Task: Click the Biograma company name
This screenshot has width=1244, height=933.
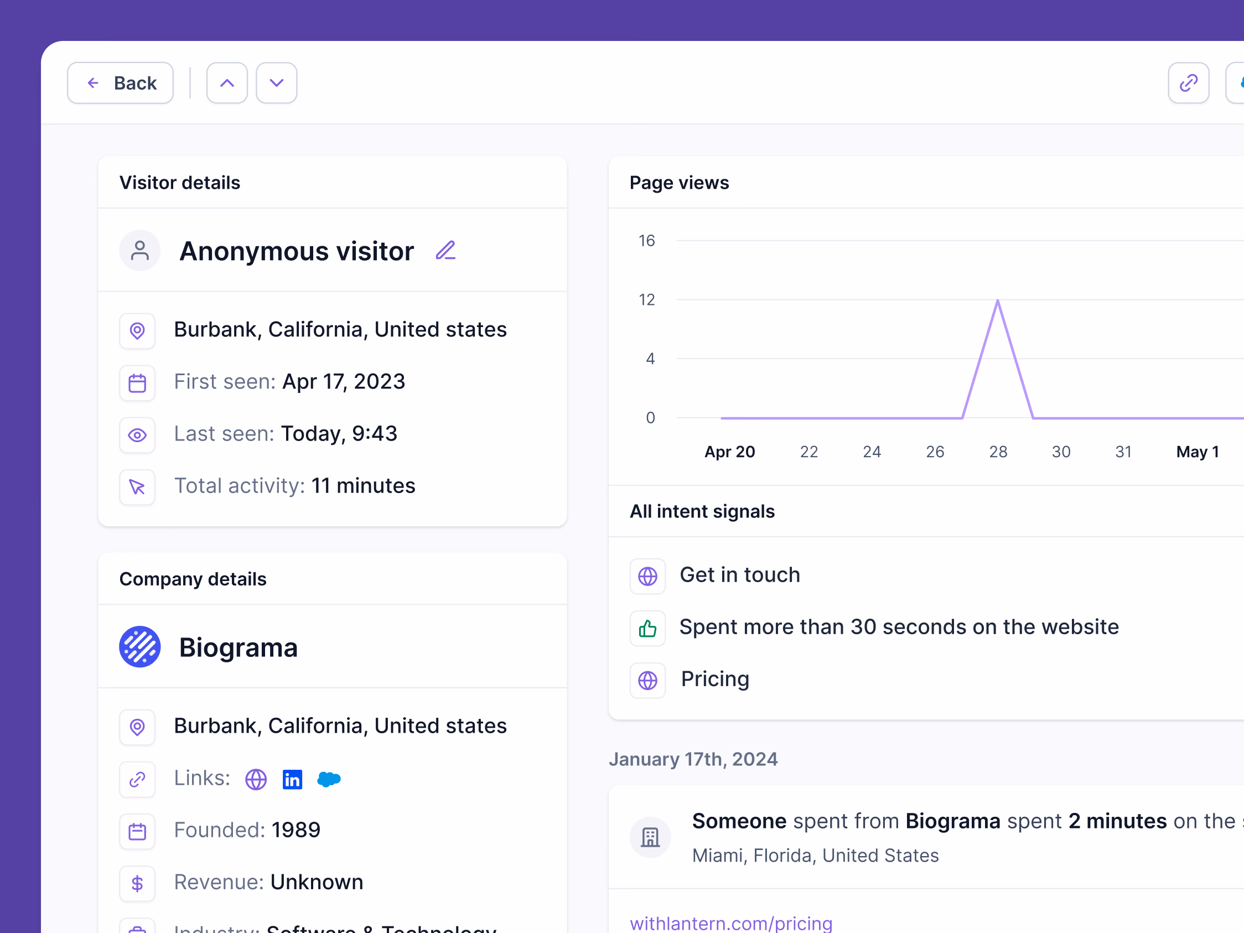Action: point(238,647)
